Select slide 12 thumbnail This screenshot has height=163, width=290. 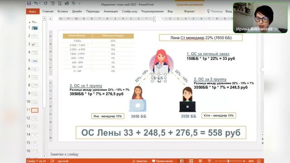click(34, 118)
